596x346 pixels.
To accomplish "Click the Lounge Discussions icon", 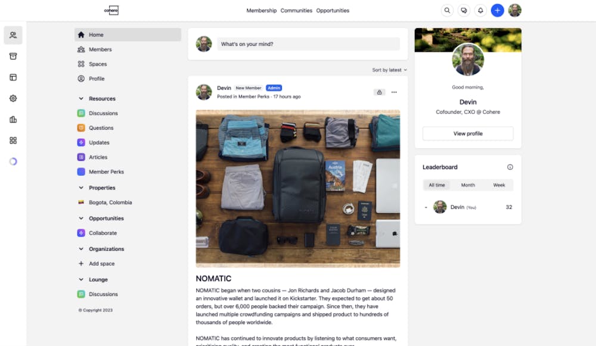I will (81, 294).
